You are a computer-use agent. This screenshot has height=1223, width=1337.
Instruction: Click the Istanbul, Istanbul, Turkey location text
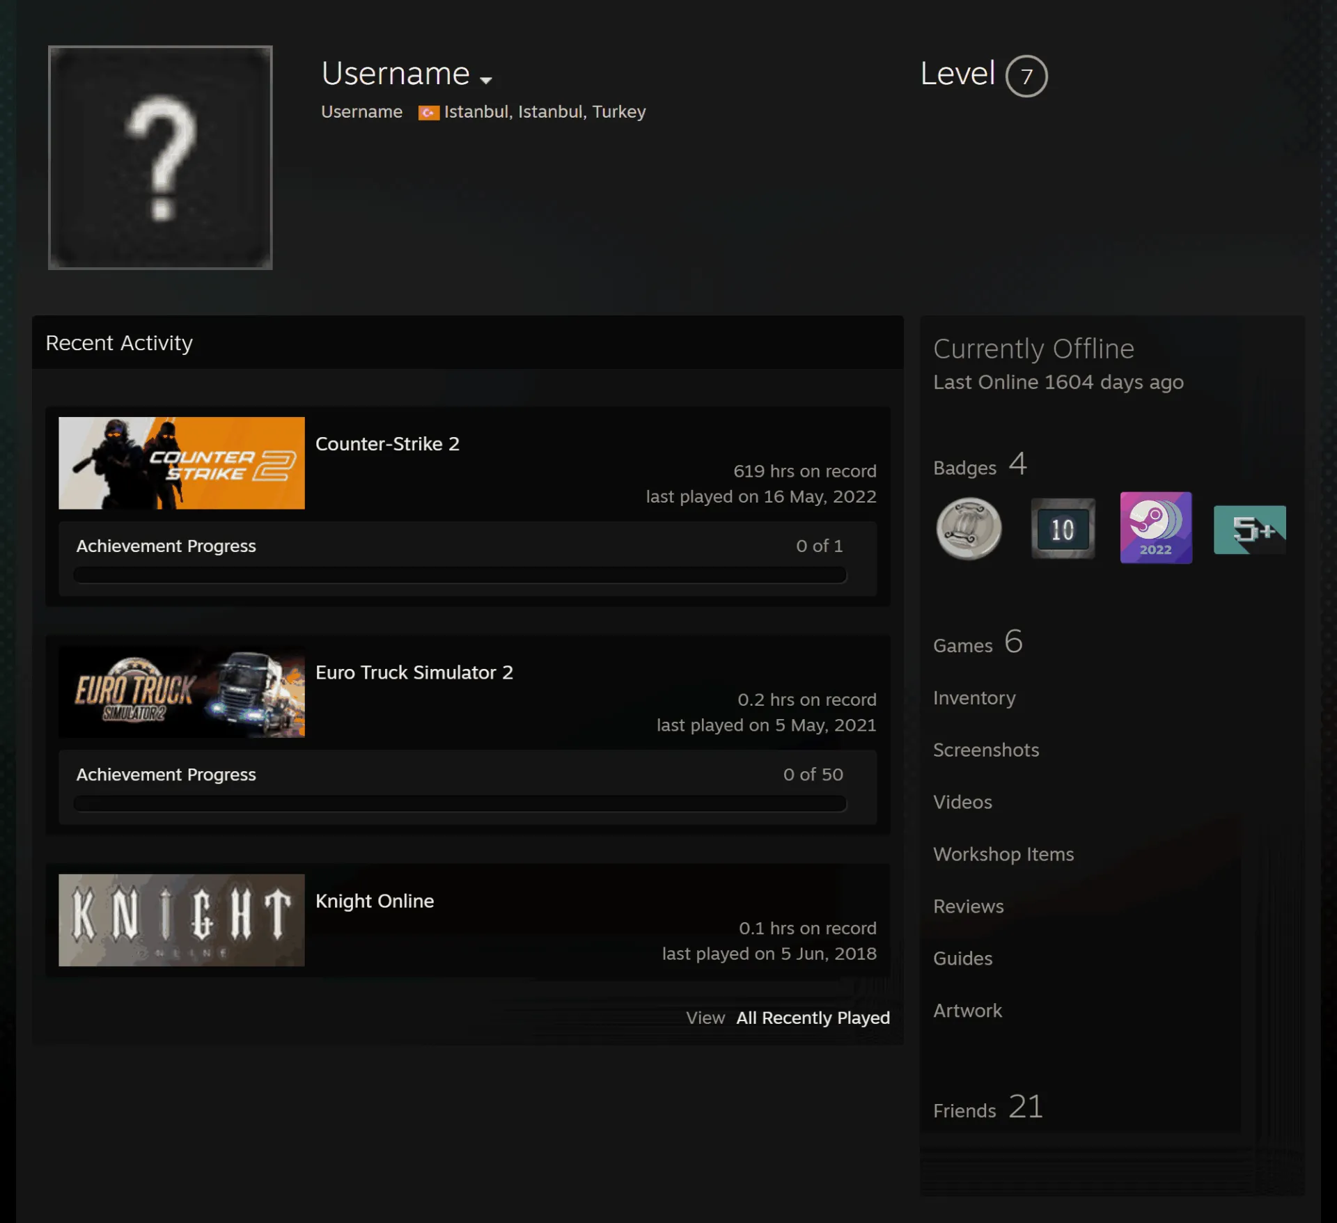(x=545, y=112)
